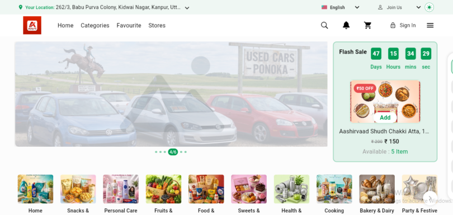The image size is (453, 215).
Task: Open Stores menu item
Action: [157, 25]
